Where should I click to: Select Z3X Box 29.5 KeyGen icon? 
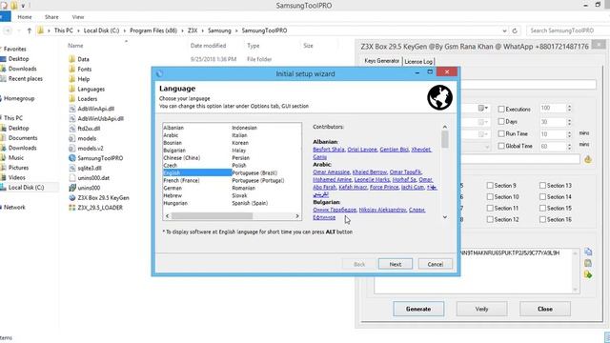click(71, 197)
